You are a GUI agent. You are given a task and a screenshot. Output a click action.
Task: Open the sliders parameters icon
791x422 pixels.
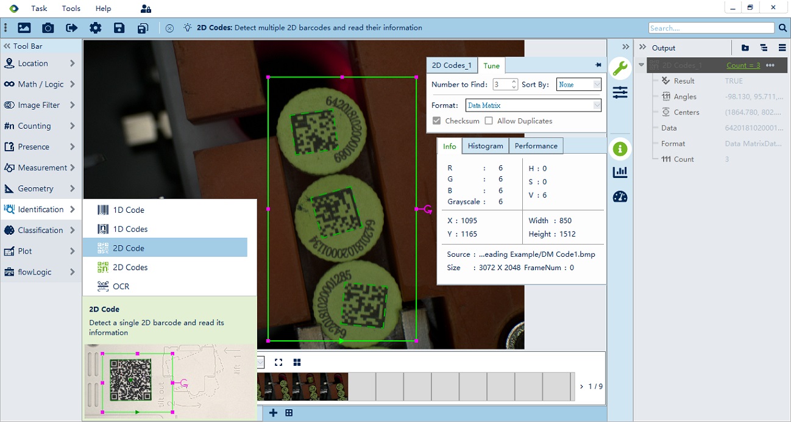click(620, 92)
